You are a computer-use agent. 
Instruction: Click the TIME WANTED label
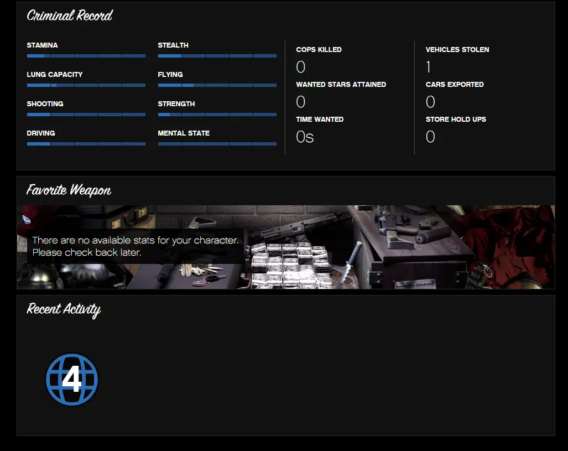(320, 120)
